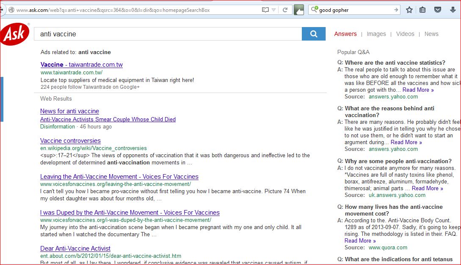Show bookmarks list icon
The image size is (461, 265).
422,10
